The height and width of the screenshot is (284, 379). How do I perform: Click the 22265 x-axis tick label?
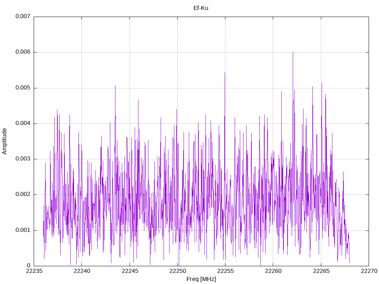pos(321,271)
